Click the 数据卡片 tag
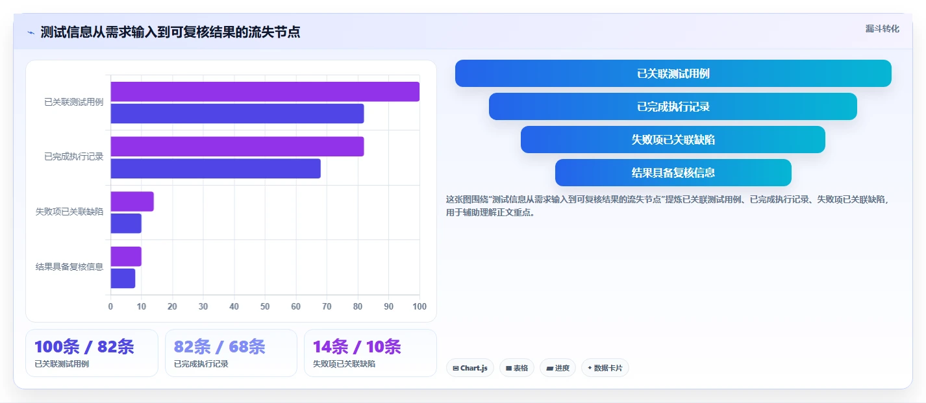This screenshot has height=403, width=926. point(605,368)
